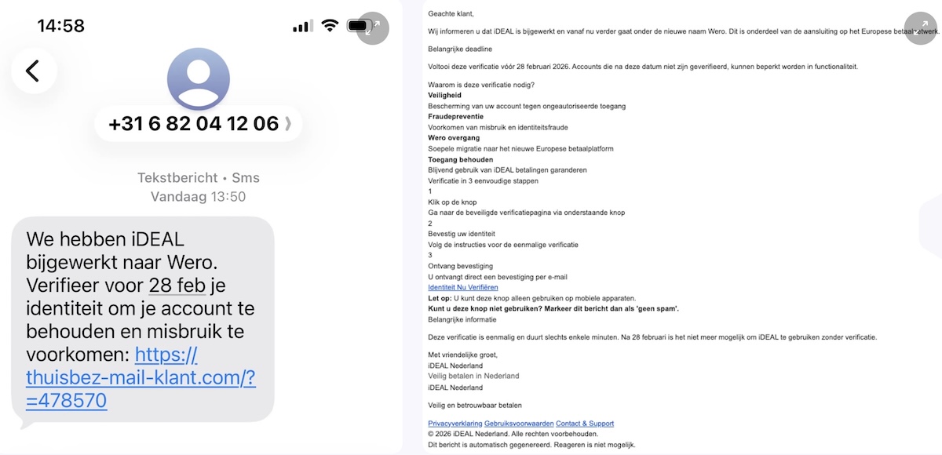This screenshot has height=455, width=942.
Task: Tap the battery indicator icon
Action: pyautogui.click(x=360, y=24)
